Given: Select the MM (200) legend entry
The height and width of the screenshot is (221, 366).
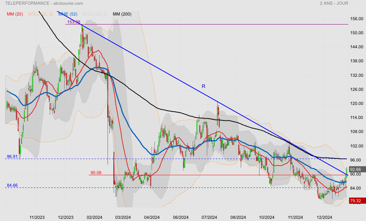Looking at the screenshot, I should (122, 14).
